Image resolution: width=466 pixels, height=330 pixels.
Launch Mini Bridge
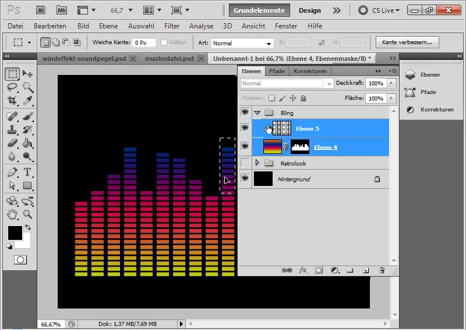click(62, 10)
